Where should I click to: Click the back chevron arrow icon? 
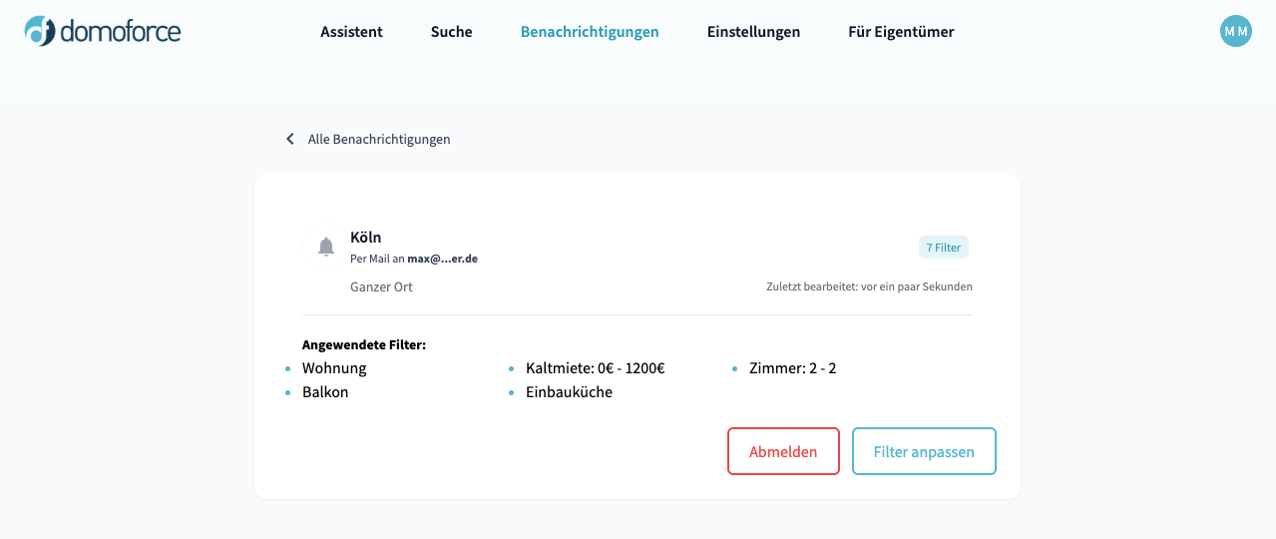(290, 139)
